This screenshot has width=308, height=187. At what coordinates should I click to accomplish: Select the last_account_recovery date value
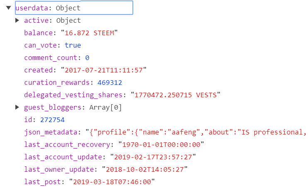pyautogui.click(x=161, y=145)
